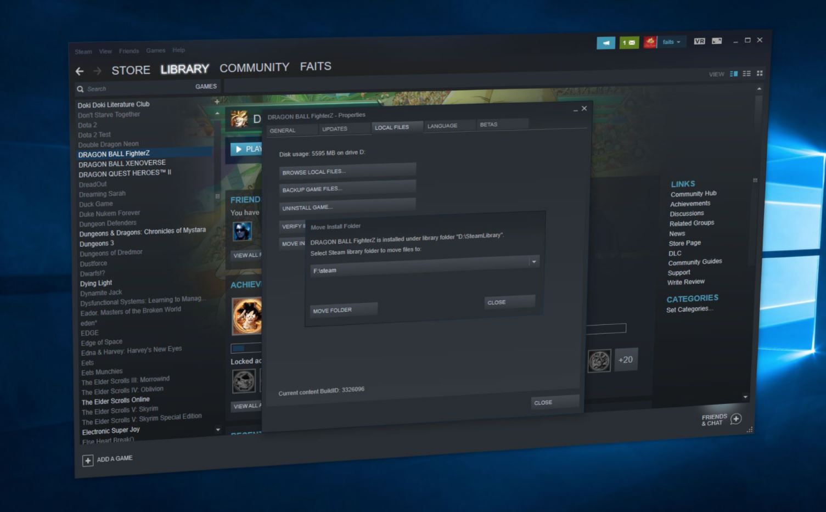Switch to the GENERAL tab
This screenshot has width=826, height=512.
[x=292, y=130]
